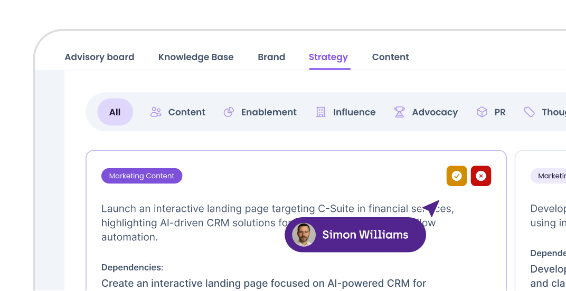Viewport: 566px width, 291px height.
Task: Filter strategies by Influence label
Action: [354, 112]
